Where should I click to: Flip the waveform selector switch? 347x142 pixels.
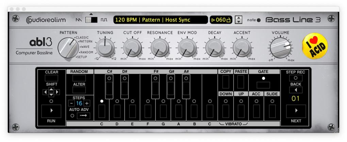coord(92,20)
